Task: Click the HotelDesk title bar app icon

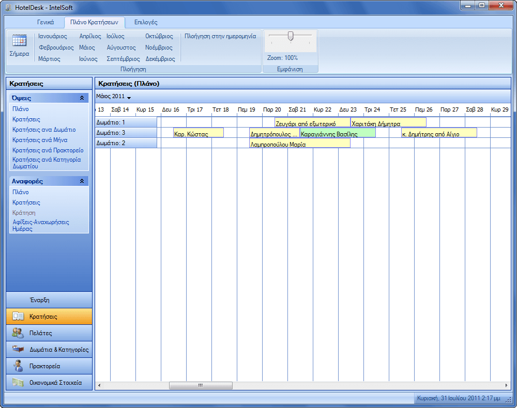Action: [9, 7]
